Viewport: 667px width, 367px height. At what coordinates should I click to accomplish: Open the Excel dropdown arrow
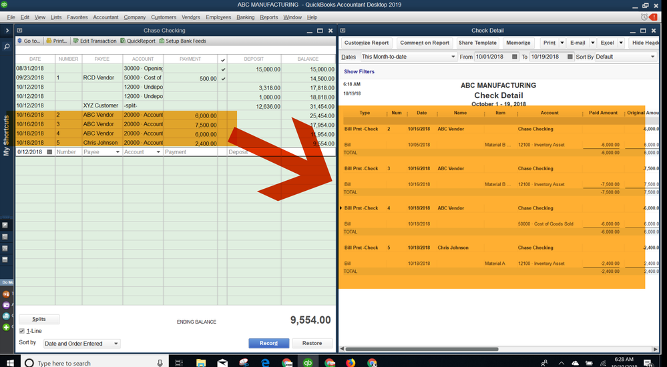coord(621,43)
